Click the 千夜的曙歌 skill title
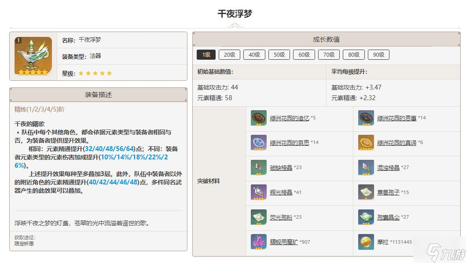Screen dimensions: 466x263 pos(29,124)
